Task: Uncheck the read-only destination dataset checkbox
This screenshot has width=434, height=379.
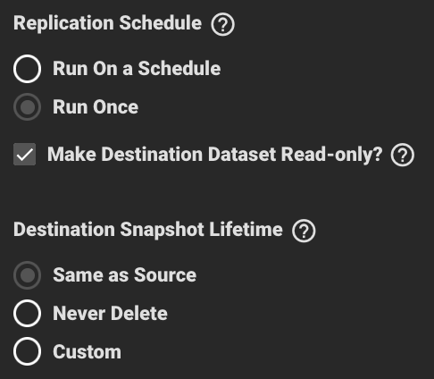Action: [x=24, y=155]
